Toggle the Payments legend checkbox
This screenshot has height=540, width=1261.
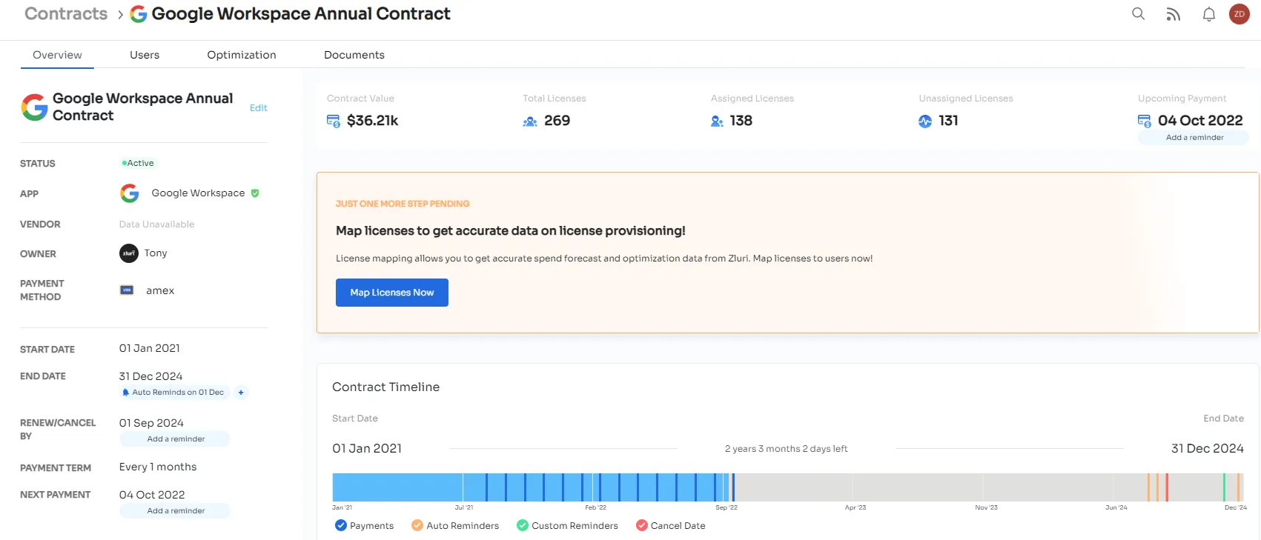(x=341, y=525)
